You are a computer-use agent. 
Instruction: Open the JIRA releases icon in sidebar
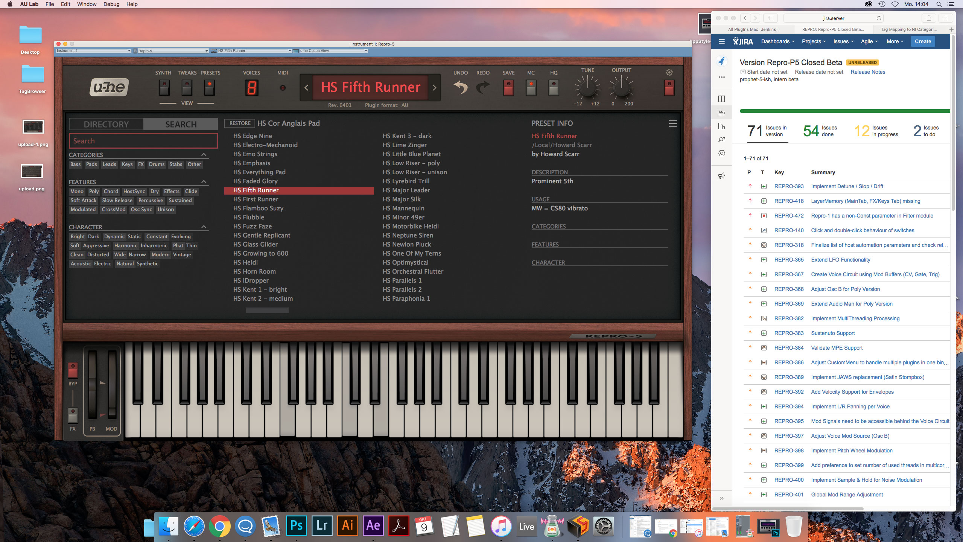[x=722, y=113]
